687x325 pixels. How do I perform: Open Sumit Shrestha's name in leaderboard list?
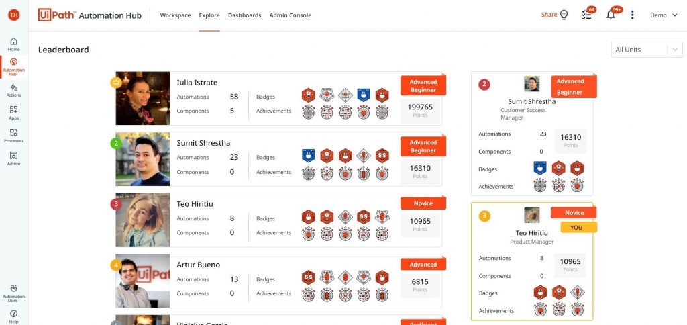click(x=203, y=143)
